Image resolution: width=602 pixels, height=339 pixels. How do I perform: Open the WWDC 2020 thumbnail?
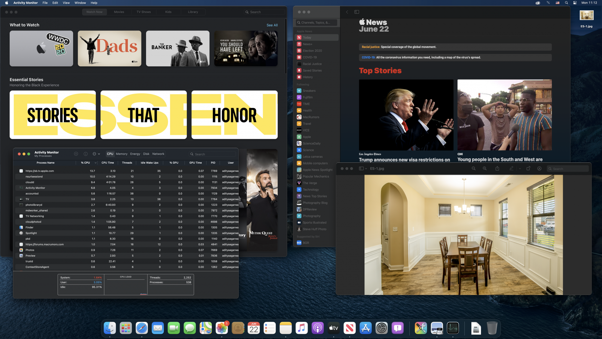[41, 49]
